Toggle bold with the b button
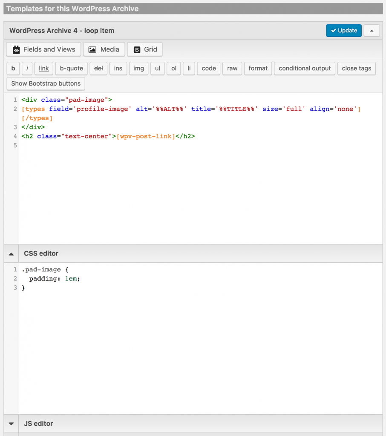Image resolution: width=386 pixels, height=436 pixels. click(x=13, y=69)
